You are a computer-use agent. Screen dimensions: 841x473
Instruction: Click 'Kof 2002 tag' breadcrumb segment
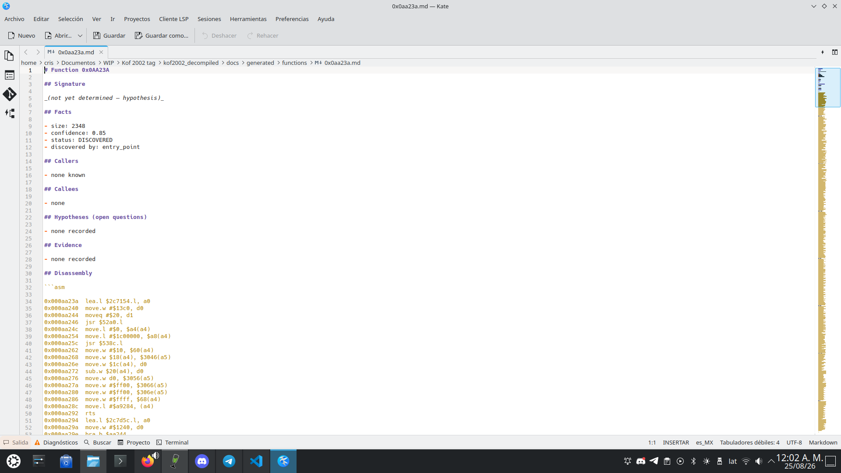coord(138,63)
